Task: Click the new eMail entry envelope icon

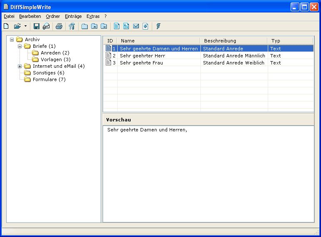Action: pos(136,26)
